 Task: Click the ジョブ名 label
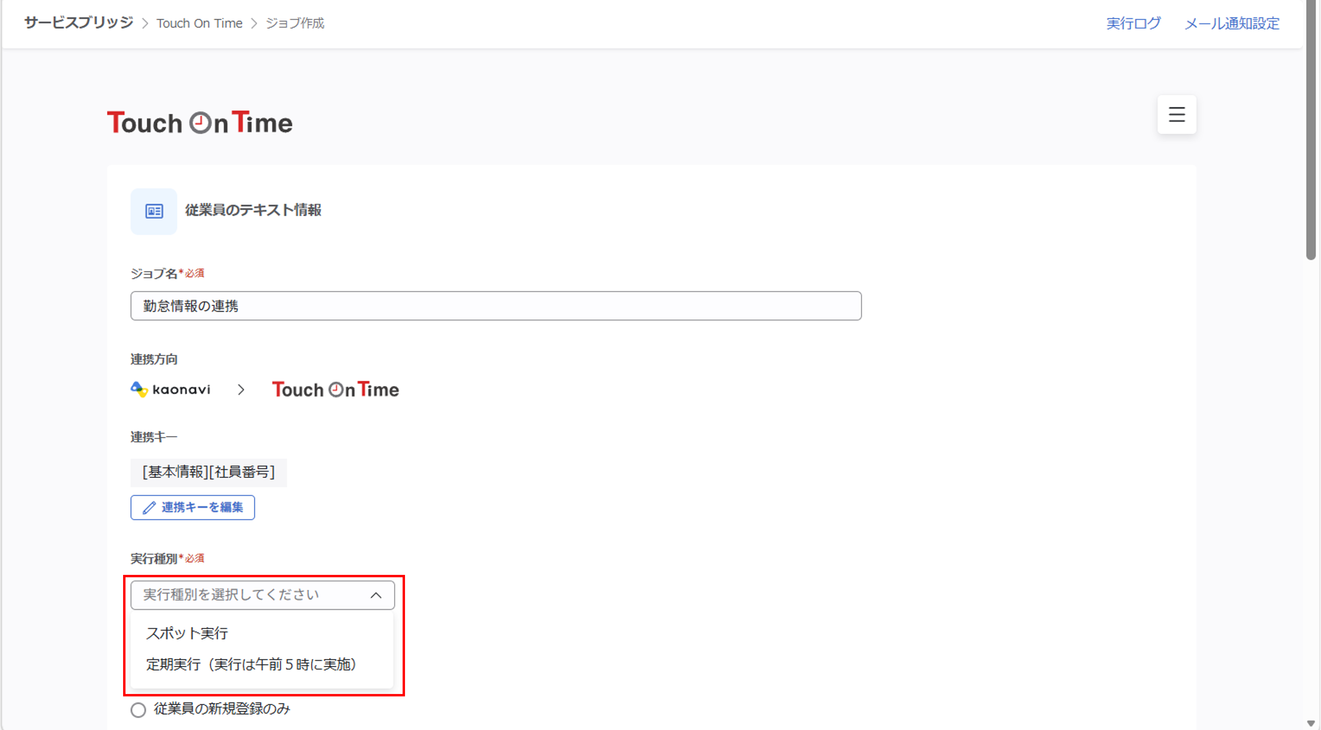coord(154,273)
